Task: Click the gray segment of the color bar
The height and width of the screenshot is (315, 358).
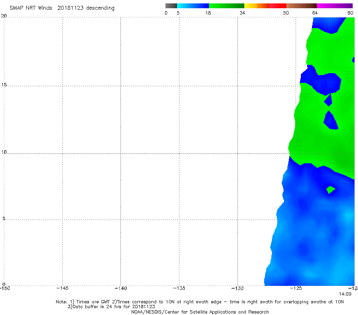Action: 171,6
